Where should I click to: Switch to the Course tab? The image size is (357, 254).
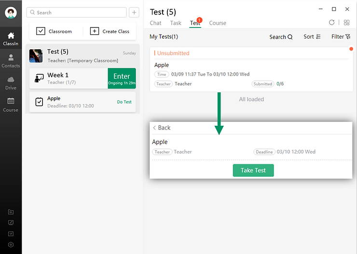(218, 23)
